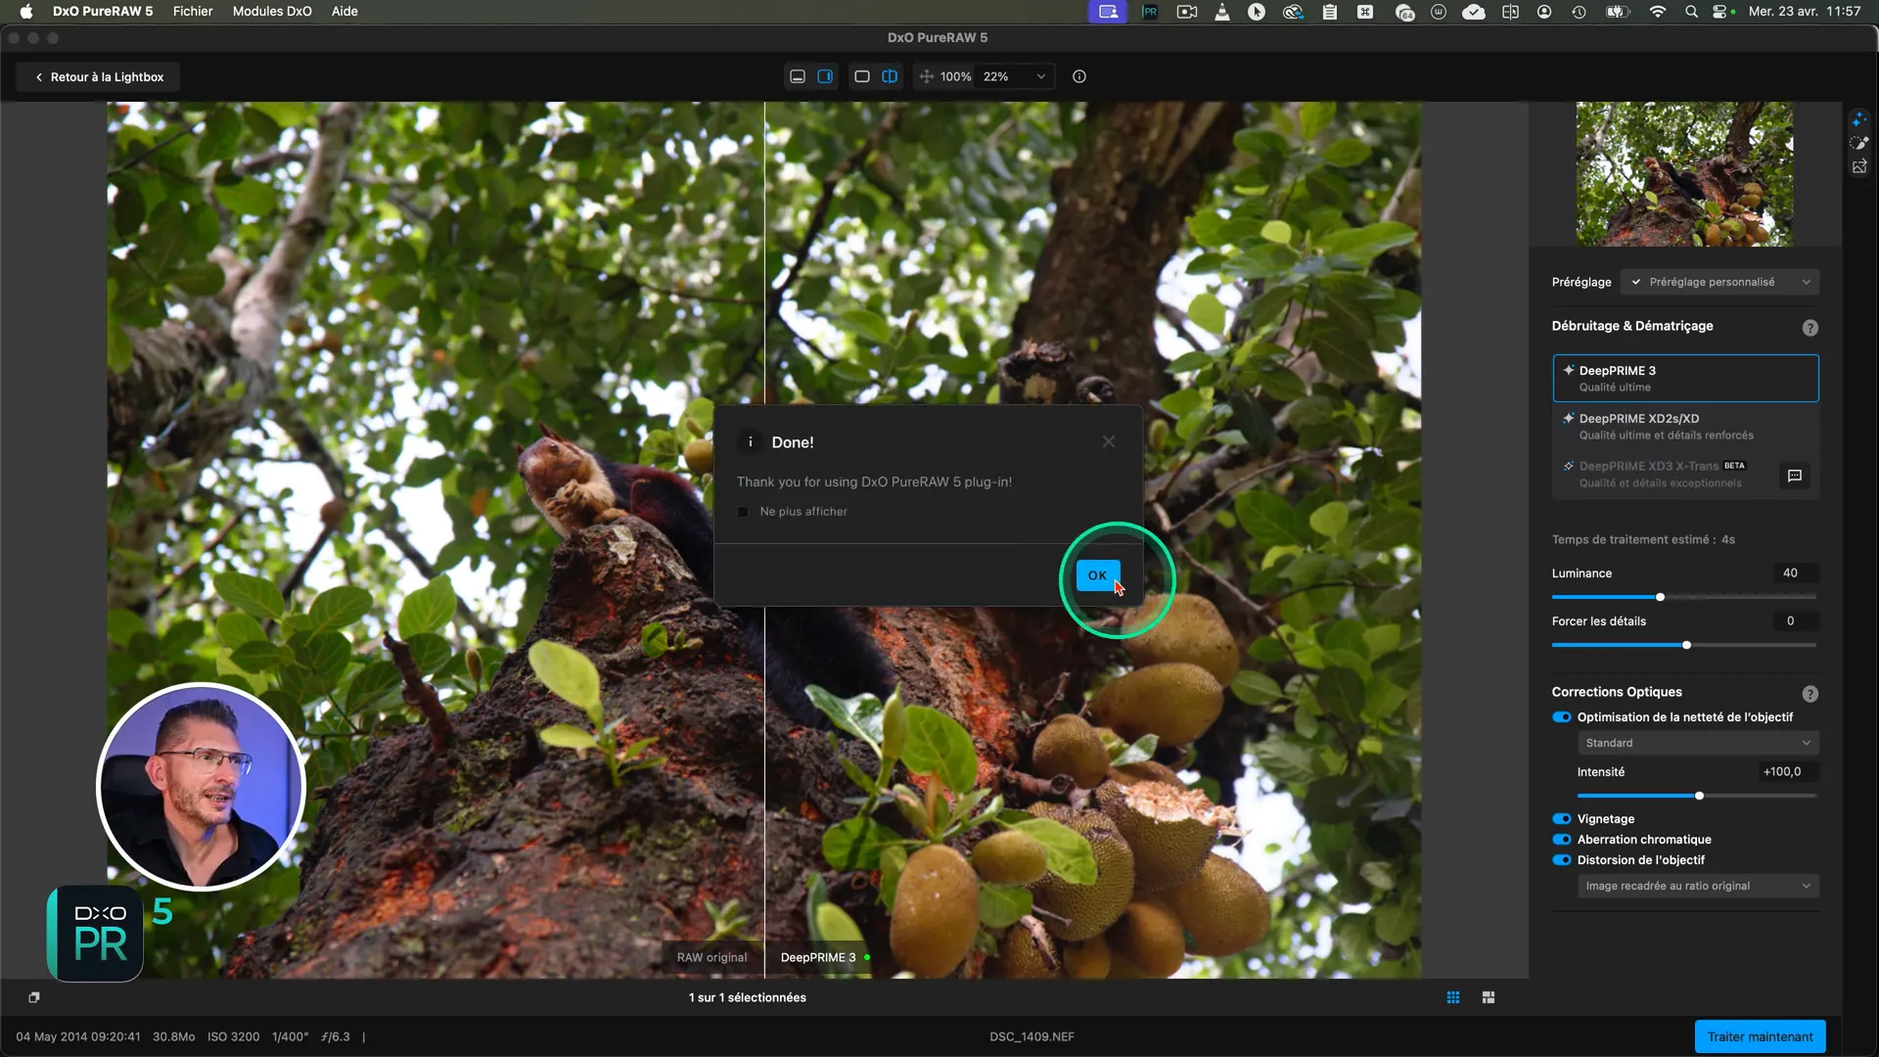
Task: Open the clipboard manager menu bar icon
Action: pyautogui.click(x=1329, y=12)
